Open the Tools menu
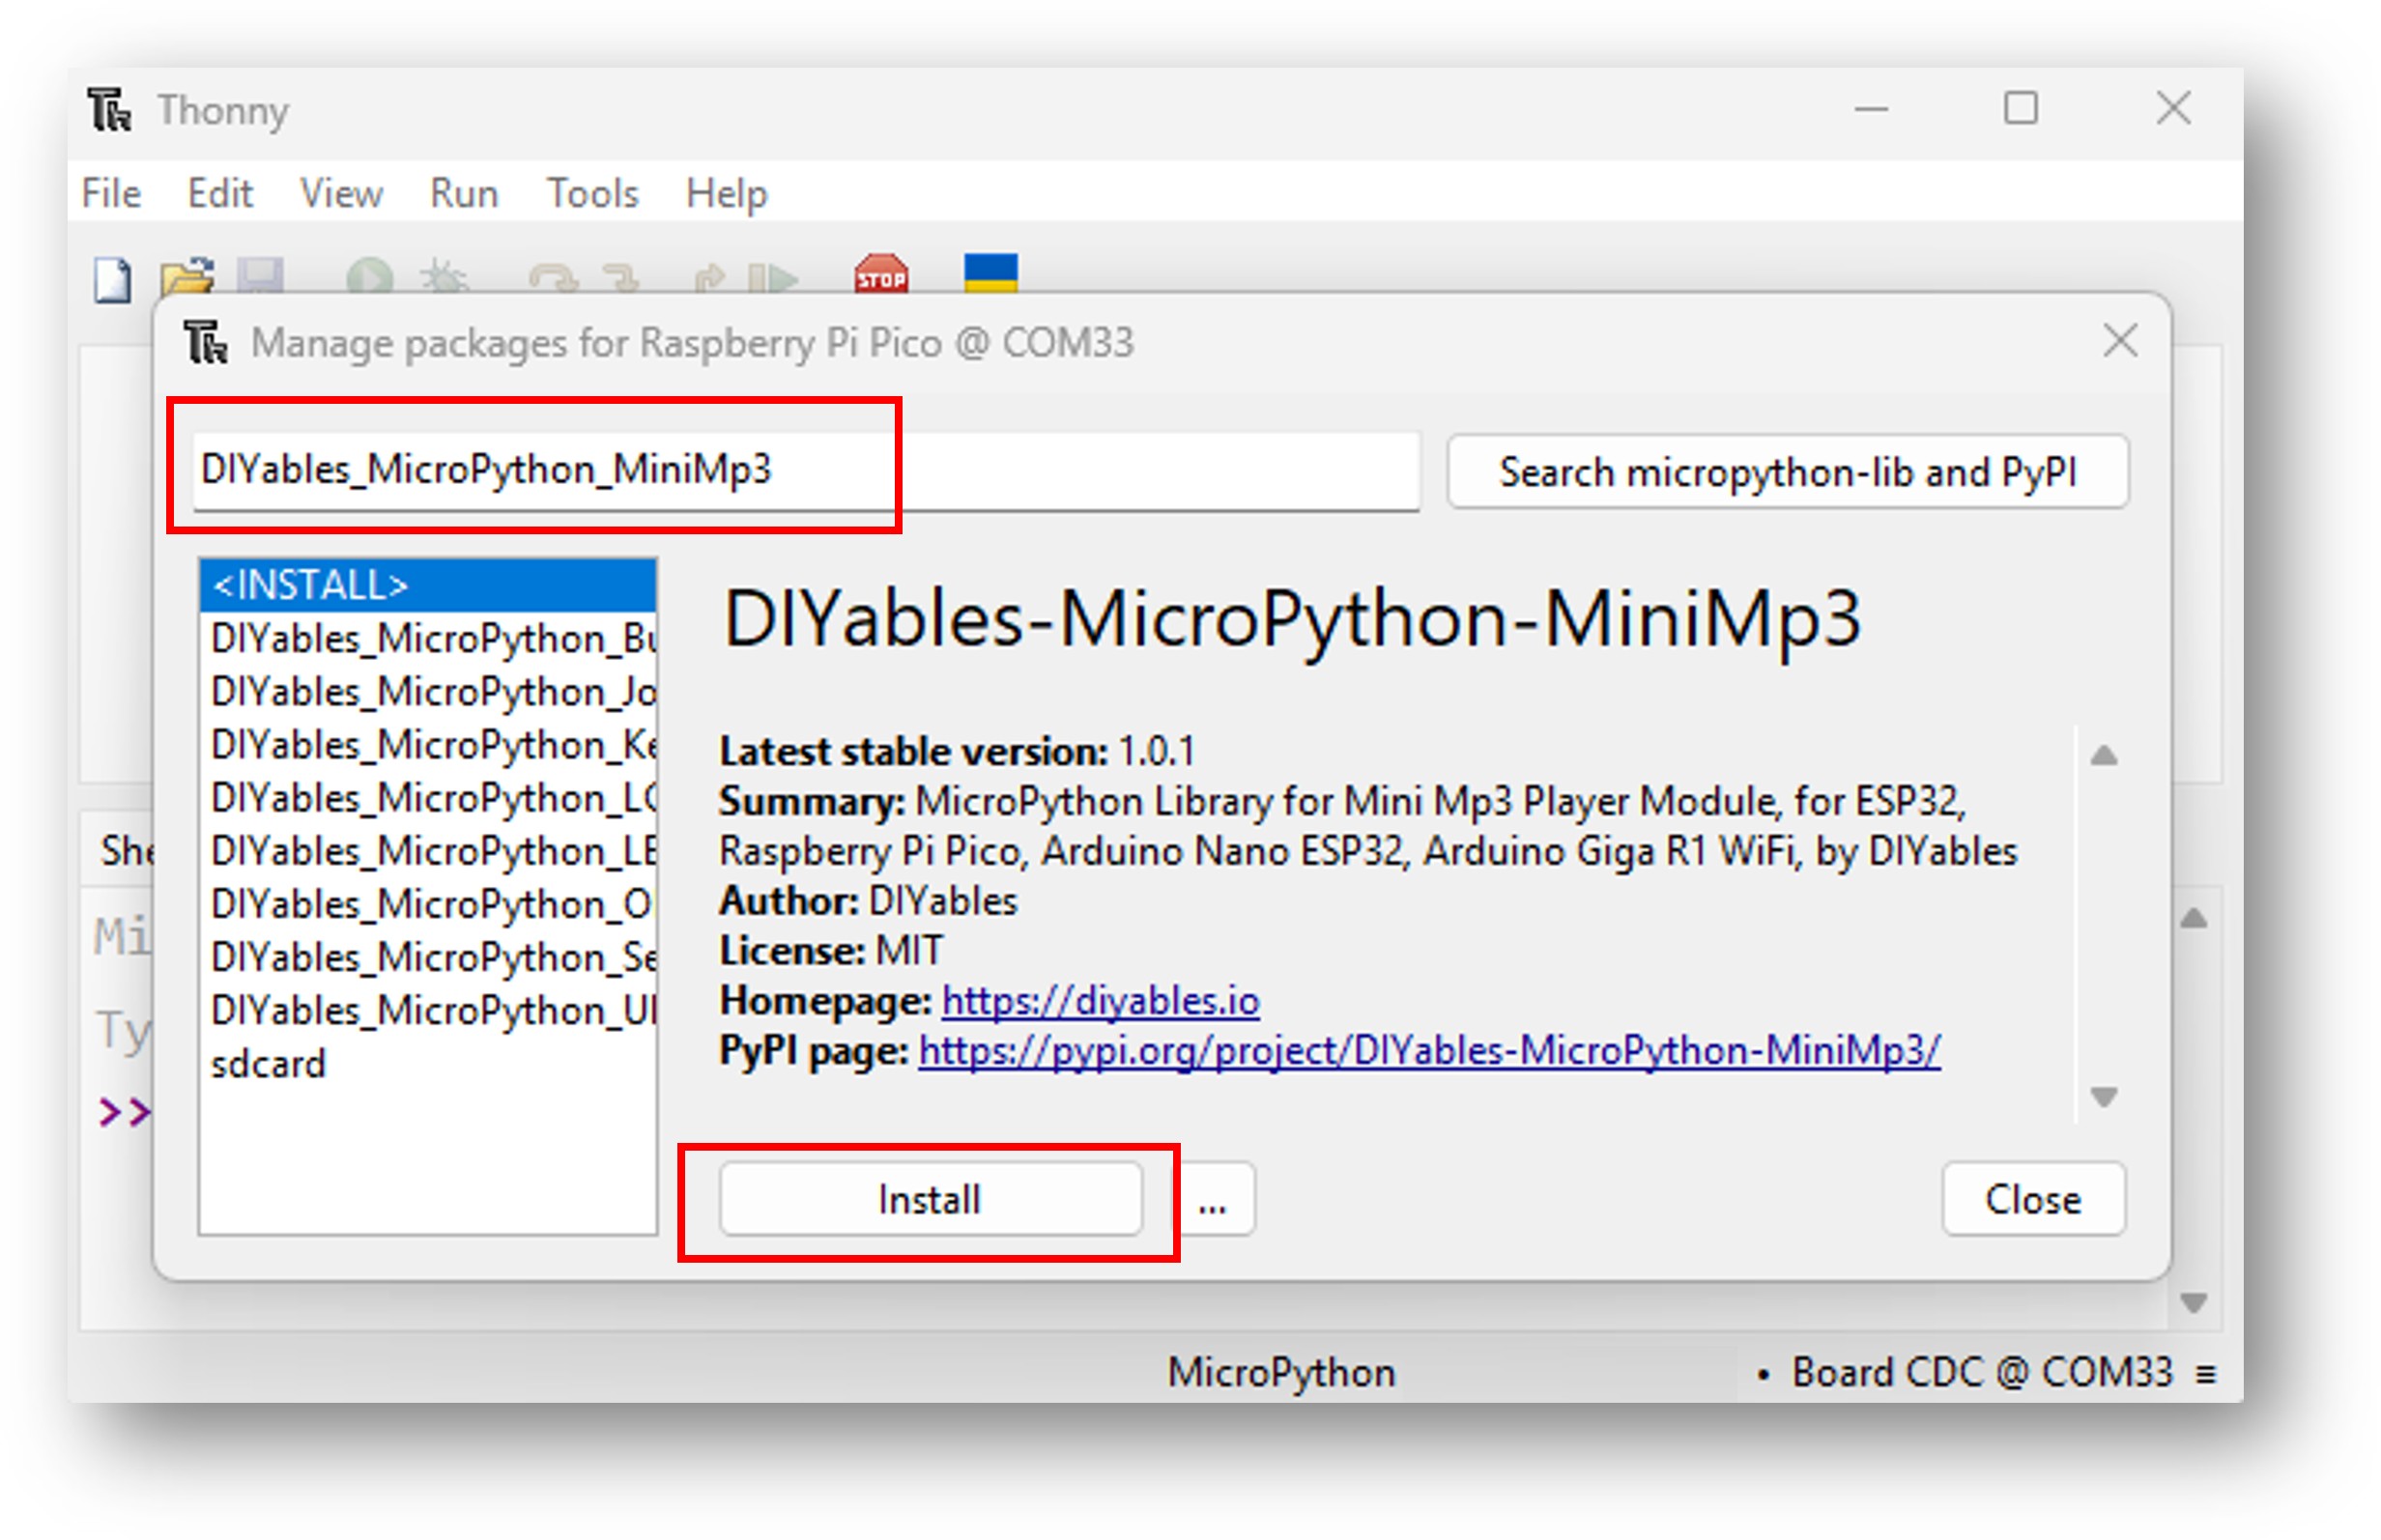The height and width of the screenshot is (1540, 2381). click(x=591, y=193)
